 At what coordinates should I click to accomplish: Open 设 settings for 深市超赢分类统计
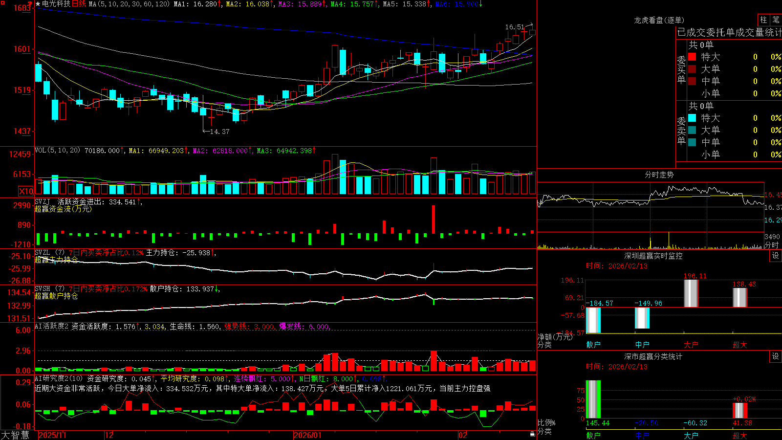click(776, 356)
